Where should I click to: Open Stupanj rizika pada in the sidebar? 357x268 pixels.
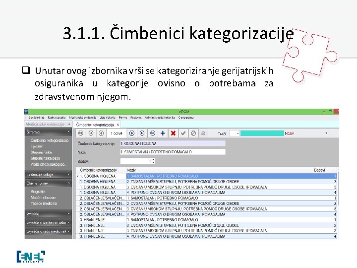[45, 158]
